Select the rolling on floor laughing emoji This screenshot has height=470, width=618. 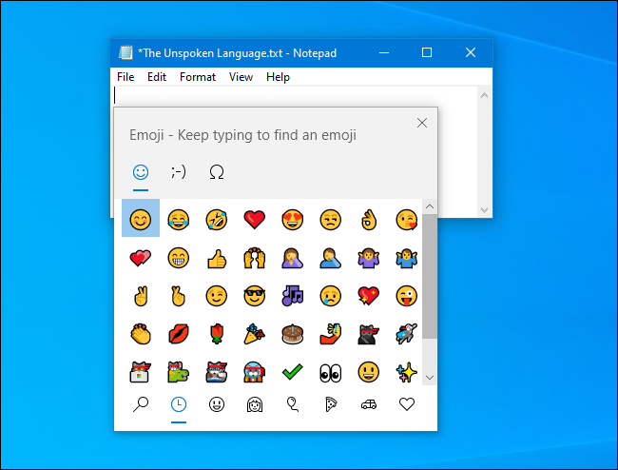(x=217, y=219)
